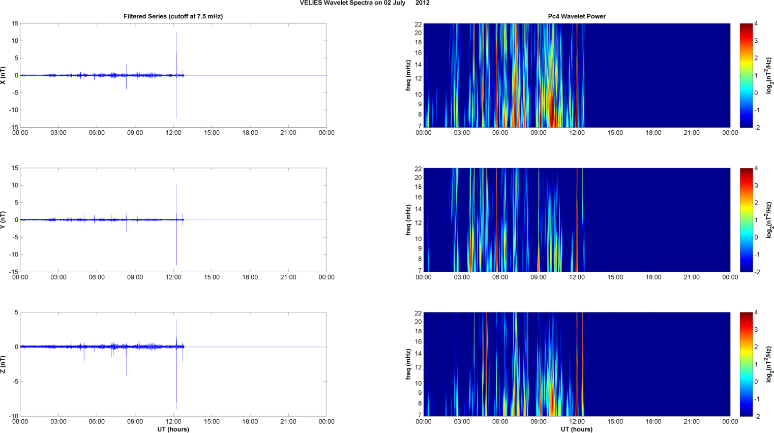Select the Y (nT) axis label
The image size is (774, 433).
tap(3, 220)
